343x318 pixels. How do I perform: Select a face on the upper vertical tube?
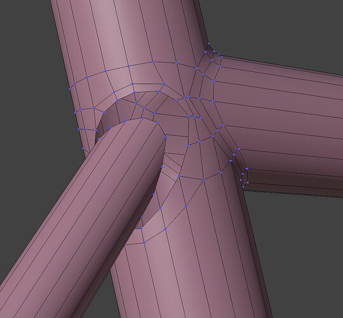(123, 33)
